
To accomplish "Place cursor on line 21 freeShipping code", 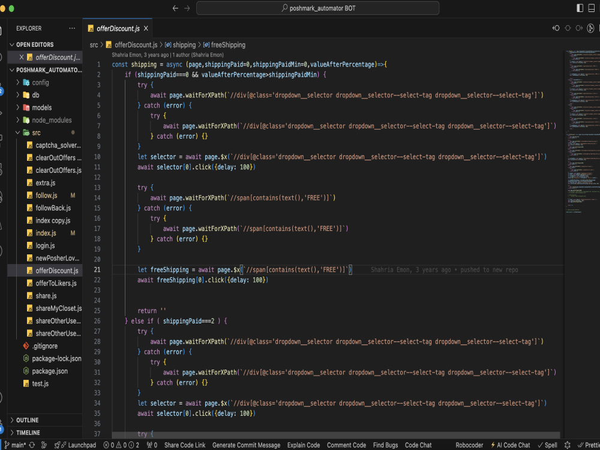I will [x=245, y=270].
